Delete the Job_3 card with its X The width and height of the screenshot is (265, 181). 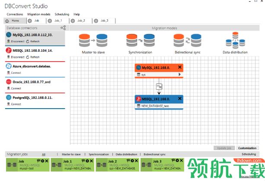tap(181, 160)
